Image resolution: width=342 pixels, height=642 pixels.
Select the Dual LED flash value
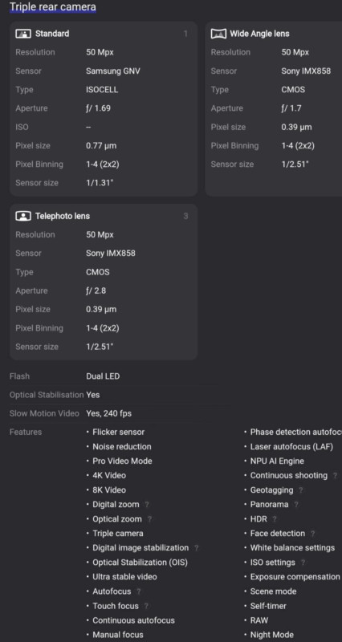[x=103, y=376]
